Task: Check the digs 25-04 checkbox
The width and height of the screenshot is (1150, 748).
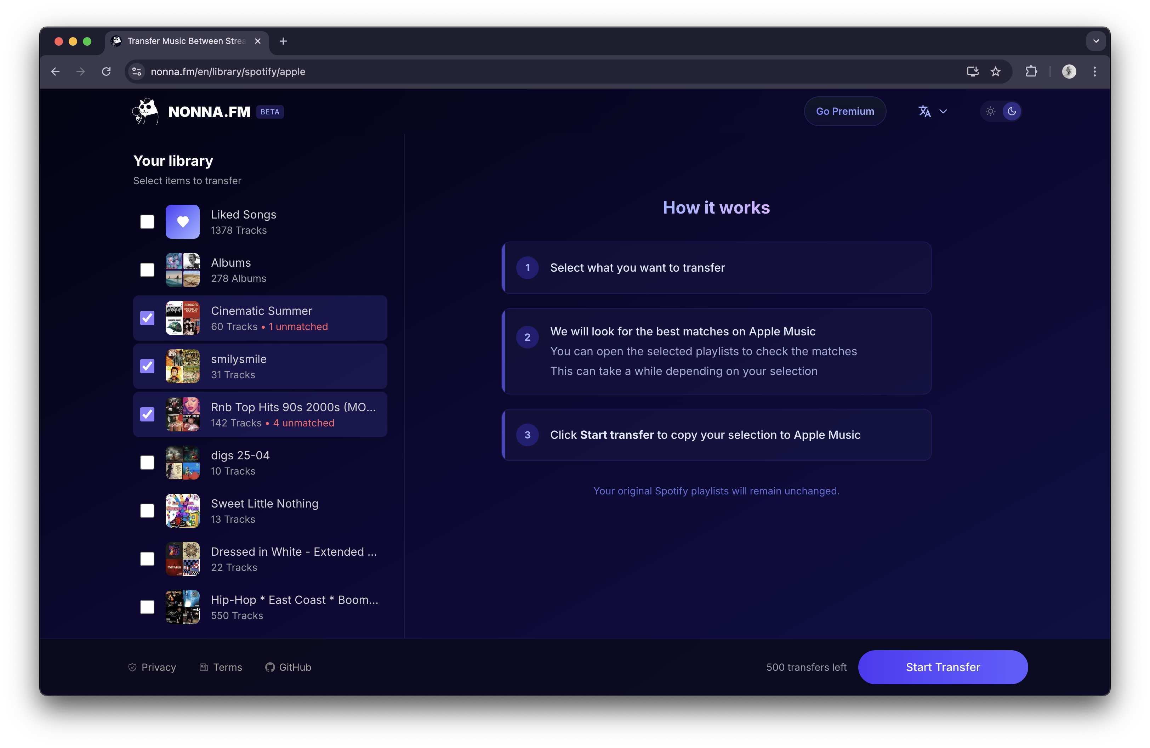Action: coord(147,463)
